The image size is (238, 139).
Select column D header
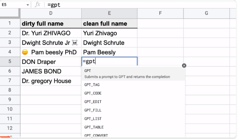pos(51,13)
